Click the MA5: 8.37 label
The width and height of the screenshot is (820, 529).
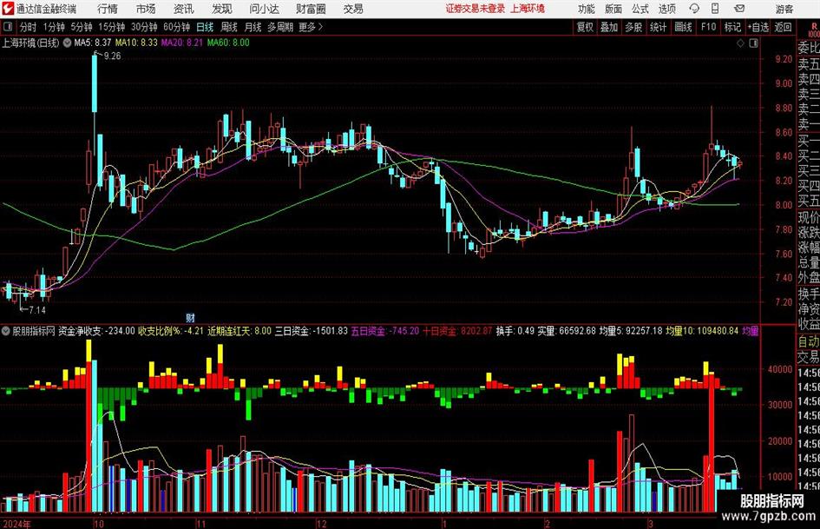pyautogui.click(x=93, y=43)
